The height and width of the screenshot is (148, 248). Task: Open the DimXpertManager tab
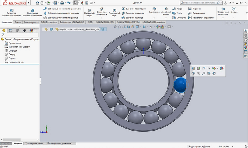pyautogui.click(x=24, y=31)
